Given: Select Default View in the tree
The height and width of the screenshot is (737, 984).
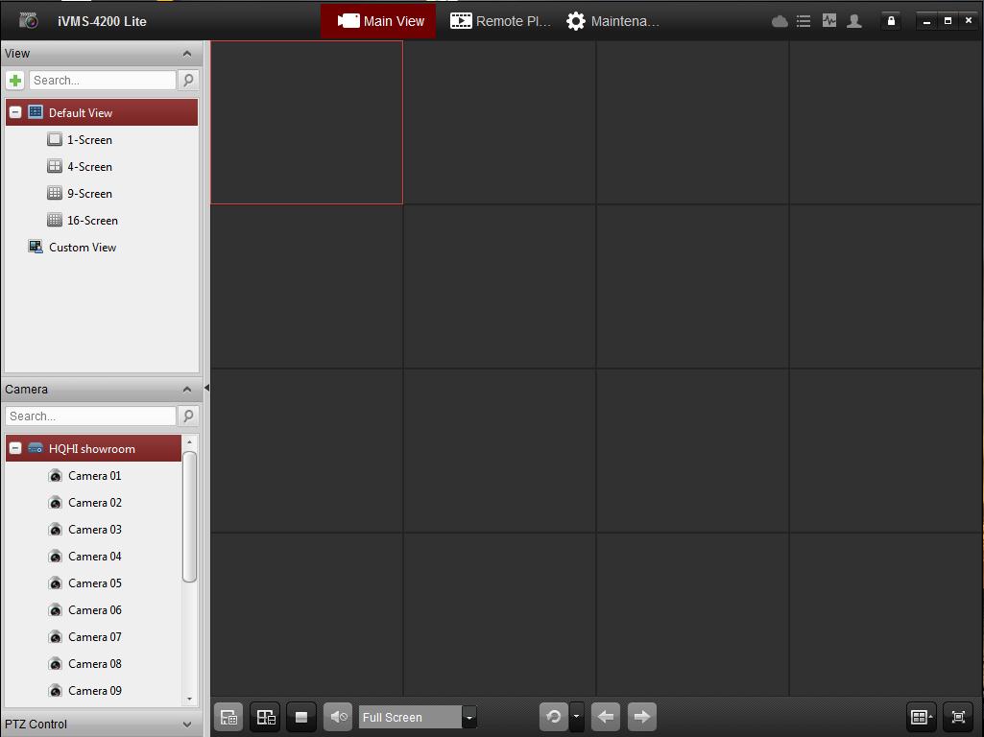Looking at the screenshot, I should [x=102, y=113].
